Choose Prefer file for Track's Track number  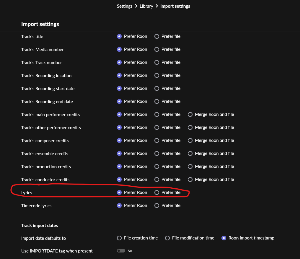point(157,62)
